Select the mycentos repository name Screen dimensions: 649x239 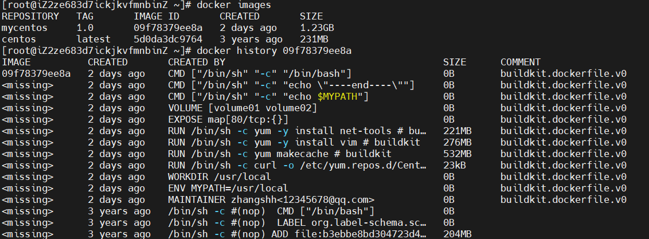pyautogui.click(x=24, y=28)
